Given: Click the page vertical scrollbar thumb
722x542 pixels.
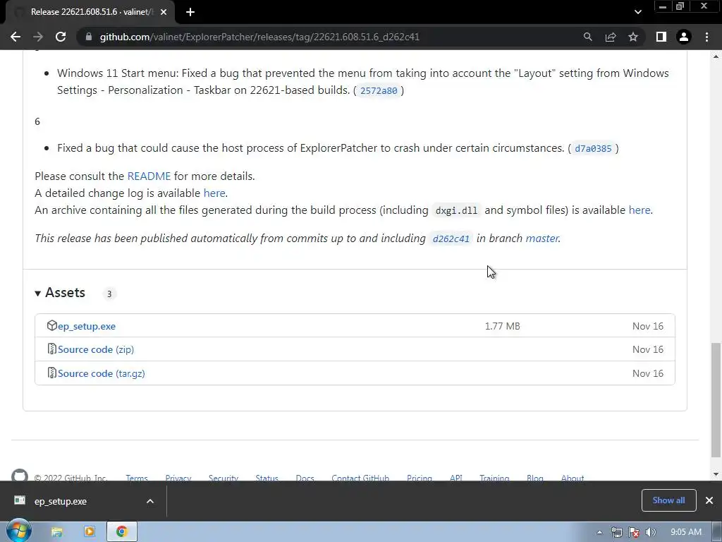Looking at the screenshot, I should [x=716, y=400].
